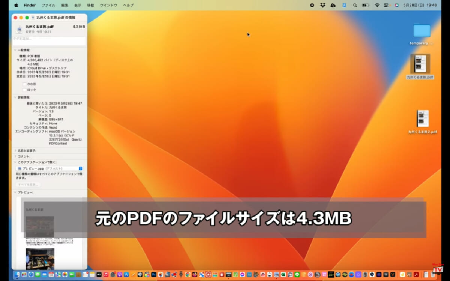Enable the ロック checkbox

click(25, 90)
